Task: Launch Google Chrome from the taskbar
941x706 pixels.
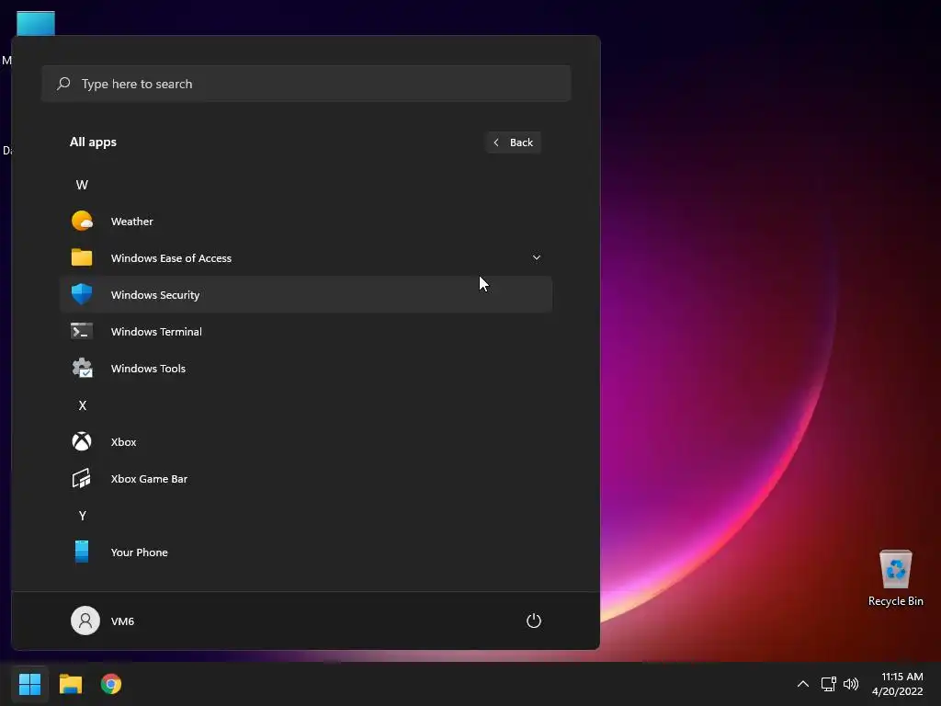Action: [111, 684]
